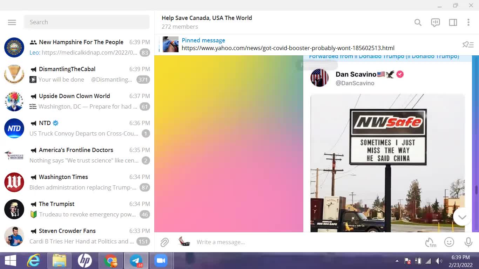The image size is (479, 269).
Task: Click the network signal tray icon
Action: coord(428,261)
